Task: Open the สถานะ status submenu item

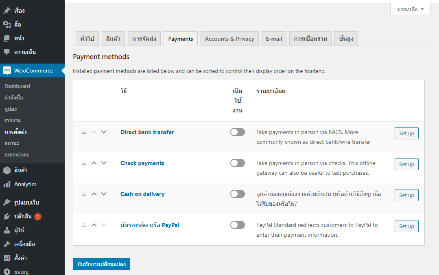Action: click(x=12, y=143)
